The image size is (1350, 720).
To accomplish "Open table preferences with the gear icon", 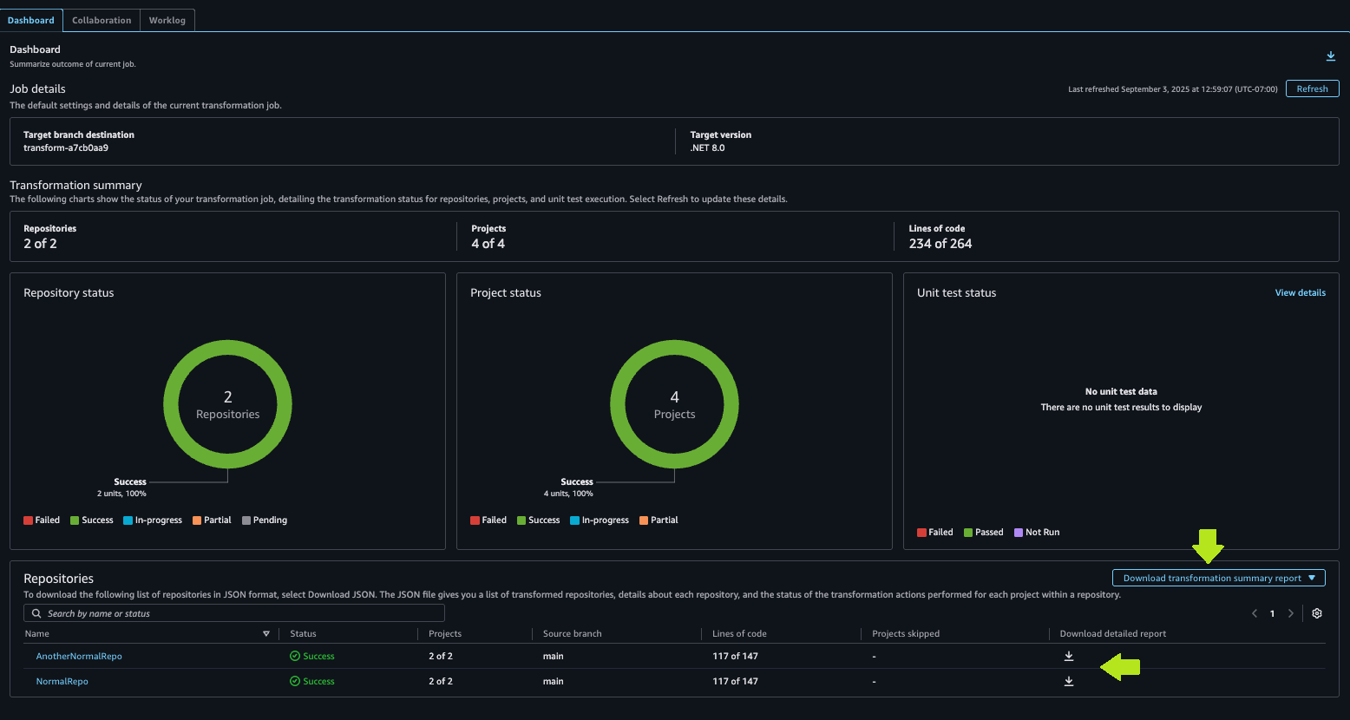I will tap(1317, 612).
